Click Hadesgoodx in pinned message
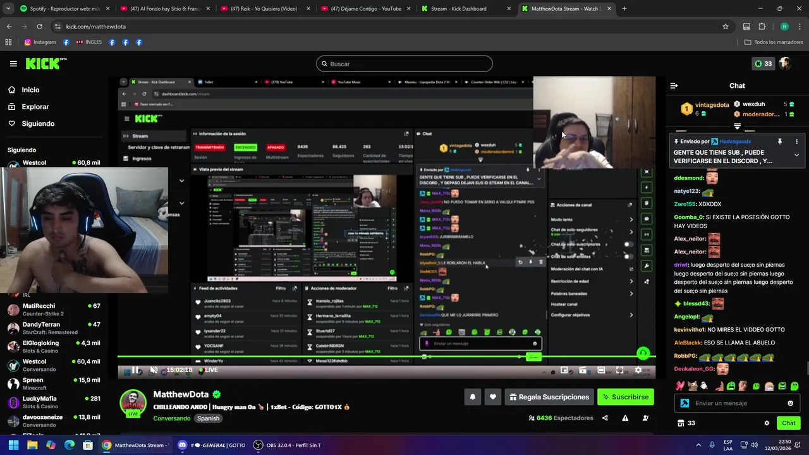 tap(736, 142)
